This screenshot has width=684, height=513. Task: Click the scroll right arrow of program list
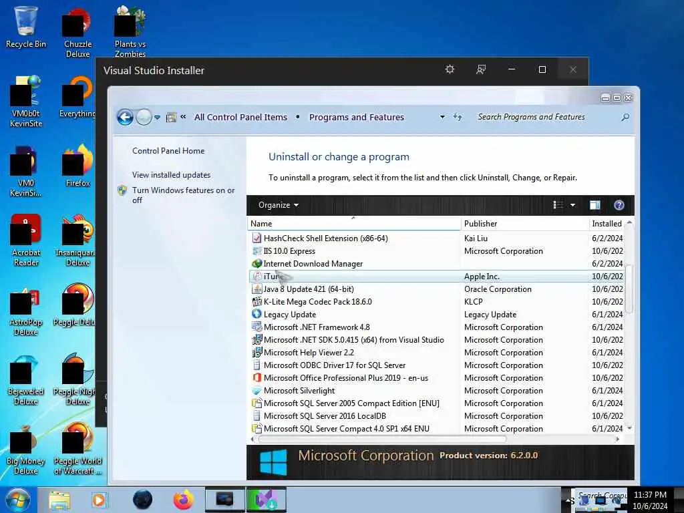617,439
